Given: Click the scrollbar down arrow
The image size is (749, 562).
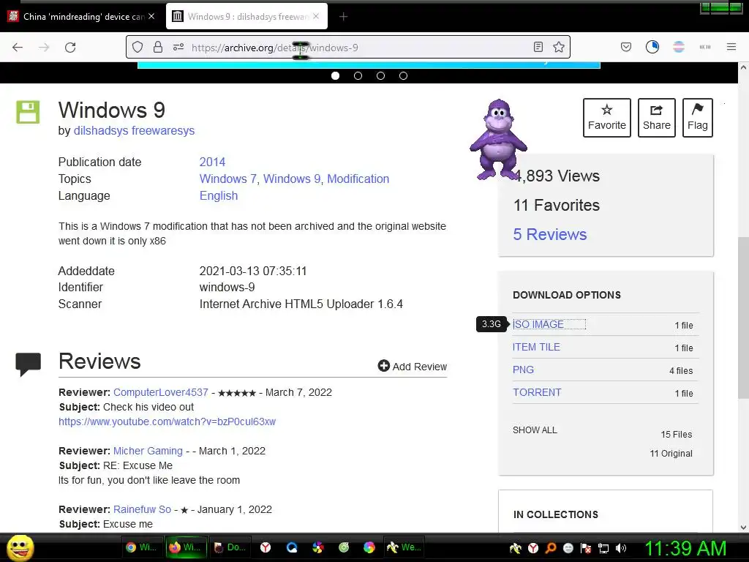Looking at the screenshot, I should (743, 528).
